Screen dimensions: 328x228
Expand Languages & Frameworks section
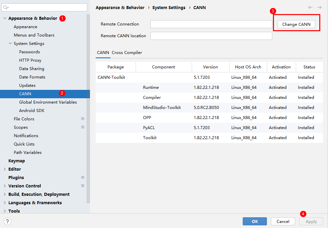(x=5, y=203)
